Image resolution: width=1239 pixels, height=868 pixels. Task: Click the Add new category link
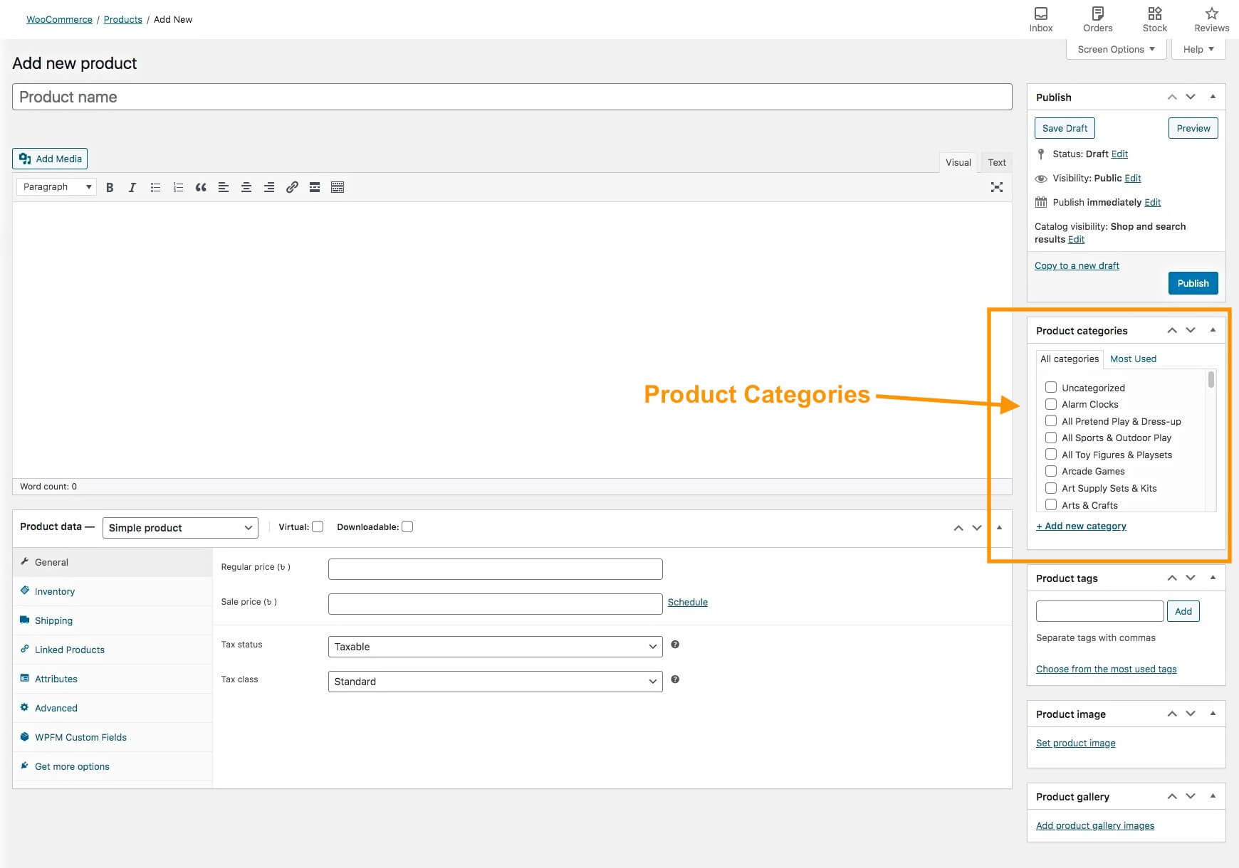pos(1081,526)
